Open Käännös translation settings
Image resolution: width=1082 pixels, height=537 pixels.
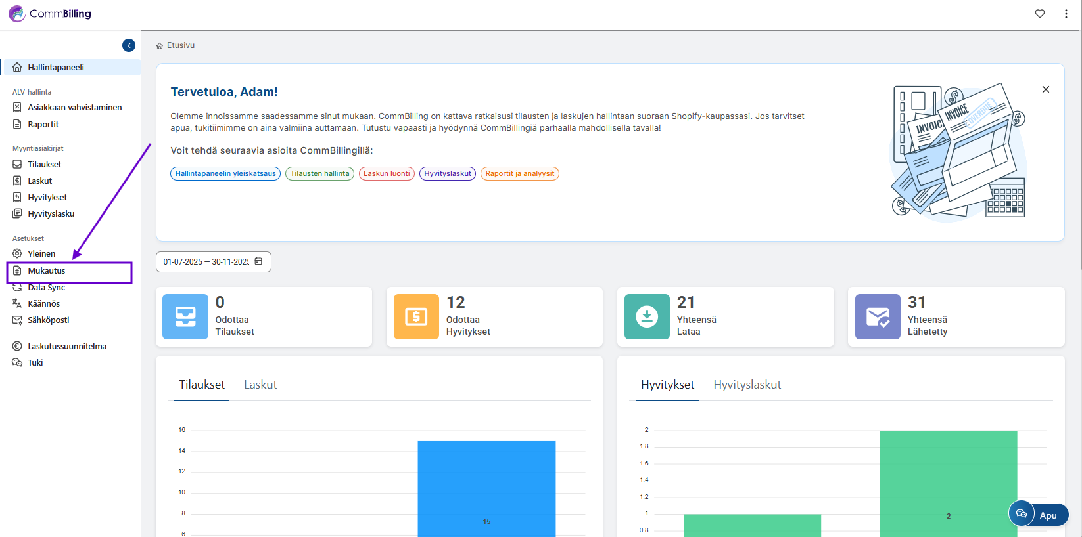coord(43,304)
